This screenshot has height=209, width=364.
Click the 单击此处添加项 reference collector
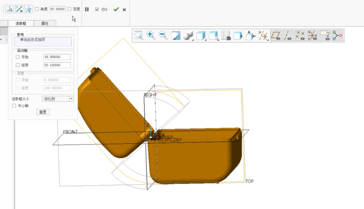point(43,41)
